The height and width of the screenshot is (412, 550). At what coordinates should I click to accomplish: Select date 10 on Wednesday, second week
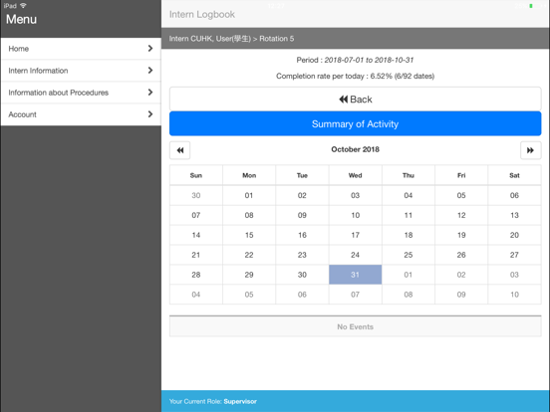[356, 215]
